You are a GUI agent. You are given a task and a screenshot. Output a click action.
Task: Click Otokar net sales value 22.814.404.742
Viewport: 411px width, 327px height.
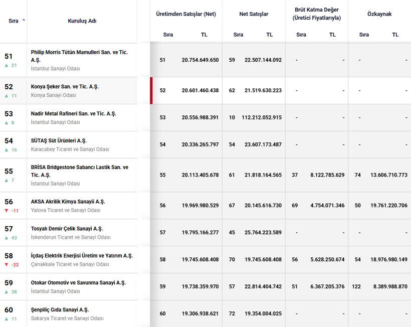pyautogui.click(x=263, y=286)
